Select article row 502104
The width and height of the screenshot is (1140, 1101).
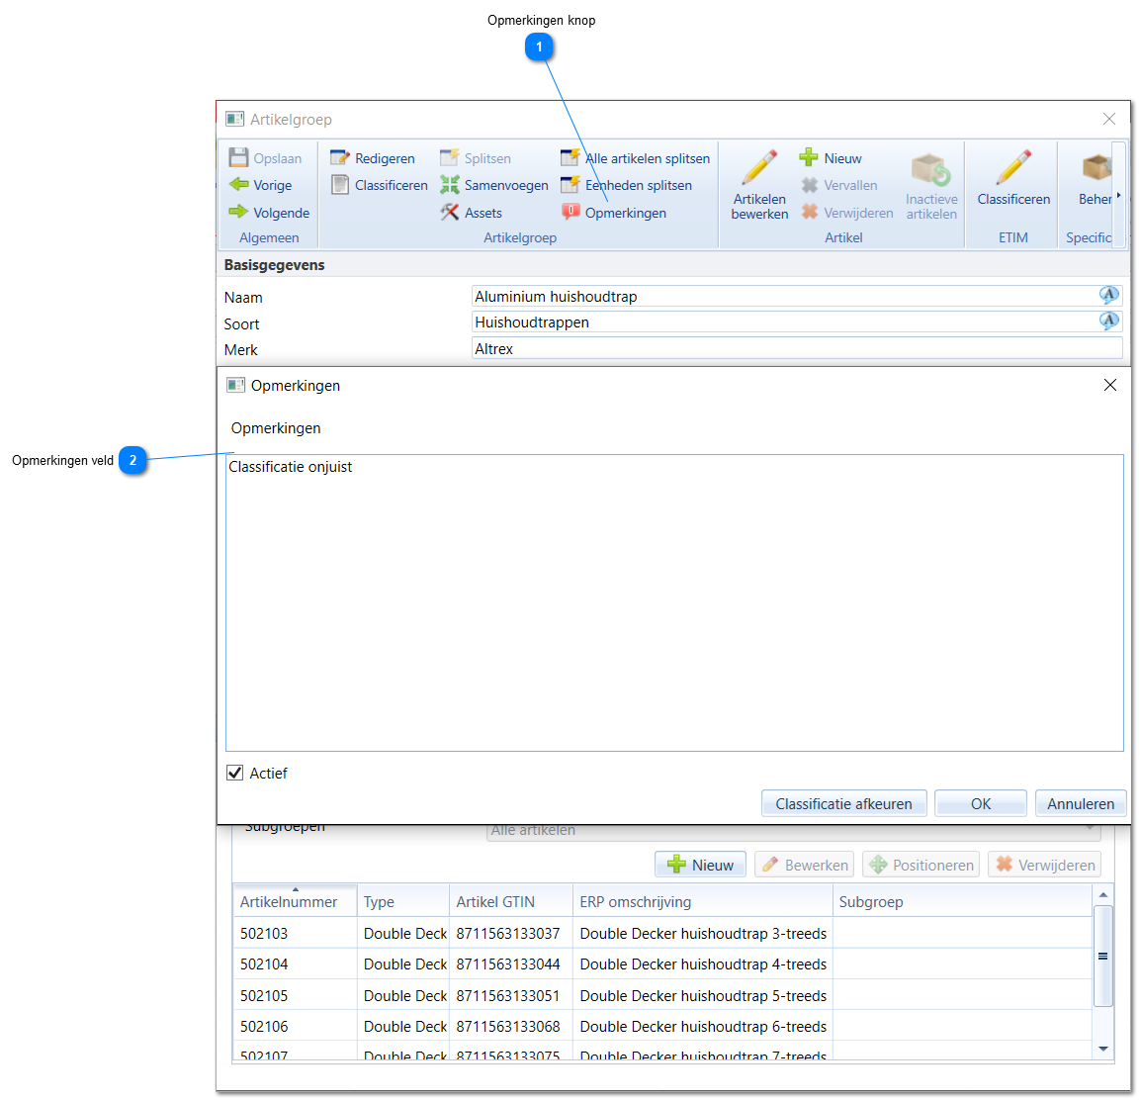[662, 964]
